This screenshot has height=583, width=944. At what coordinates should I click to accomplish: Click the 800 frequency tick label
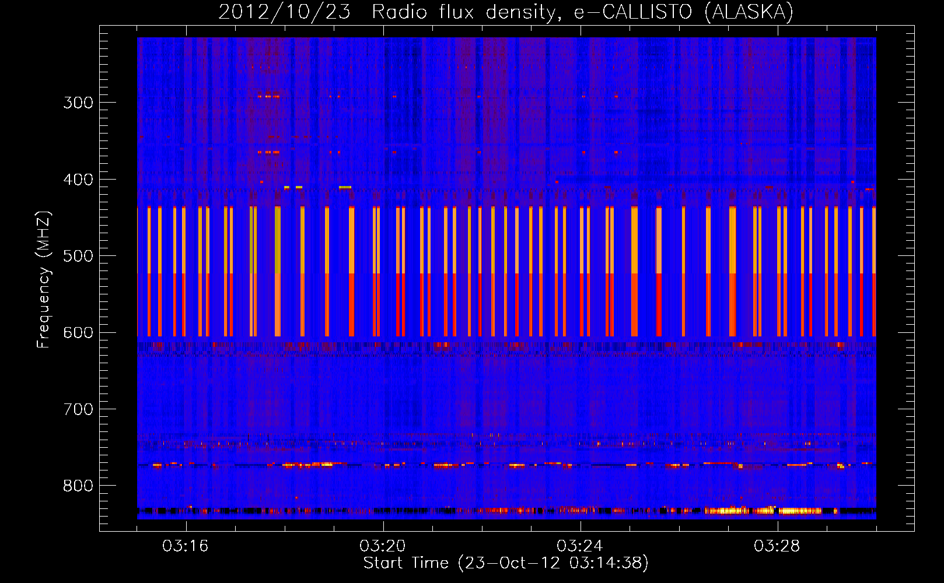point(78,486)
